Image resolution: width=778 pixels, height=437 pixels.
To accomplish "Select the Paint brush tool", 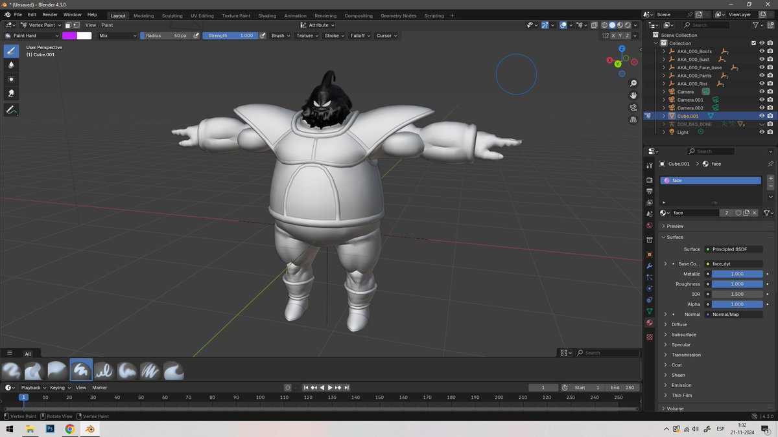I will 11,51.
